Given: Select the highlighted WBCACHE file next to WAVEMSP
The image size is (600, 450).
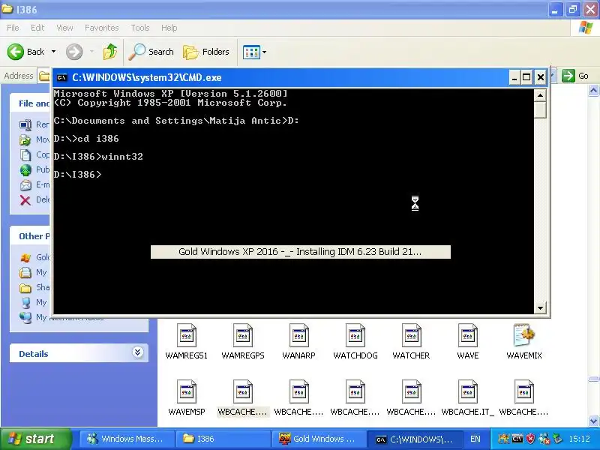Looking at the screenshot, I should [242, 397].
